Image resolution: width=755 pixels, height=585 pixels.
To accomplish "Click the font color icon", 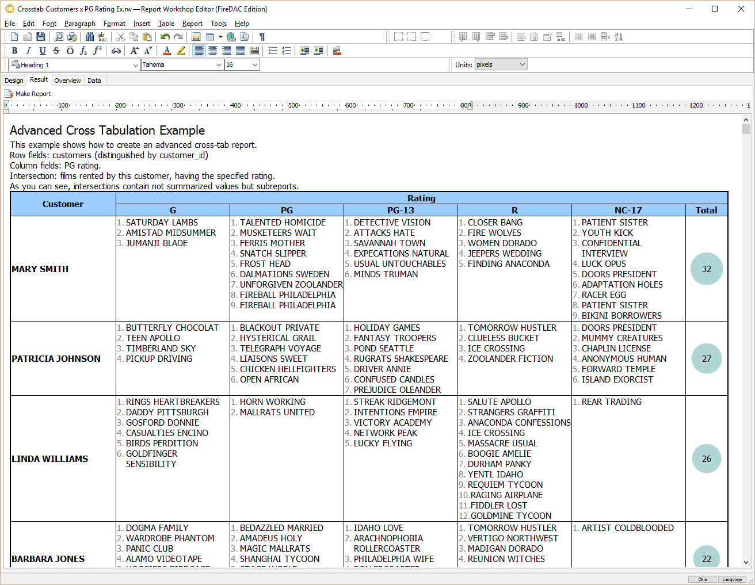I will coord(167,51).
